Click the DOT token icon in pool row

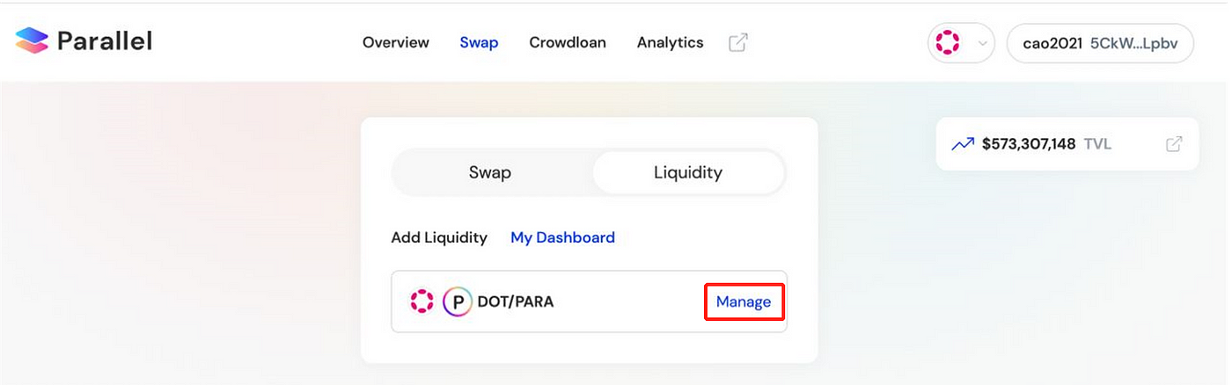pos(422,301)
